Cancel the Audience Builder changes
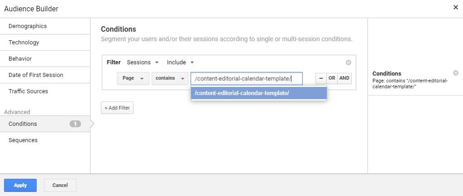 pyautogui.click(x=60, y=185)
